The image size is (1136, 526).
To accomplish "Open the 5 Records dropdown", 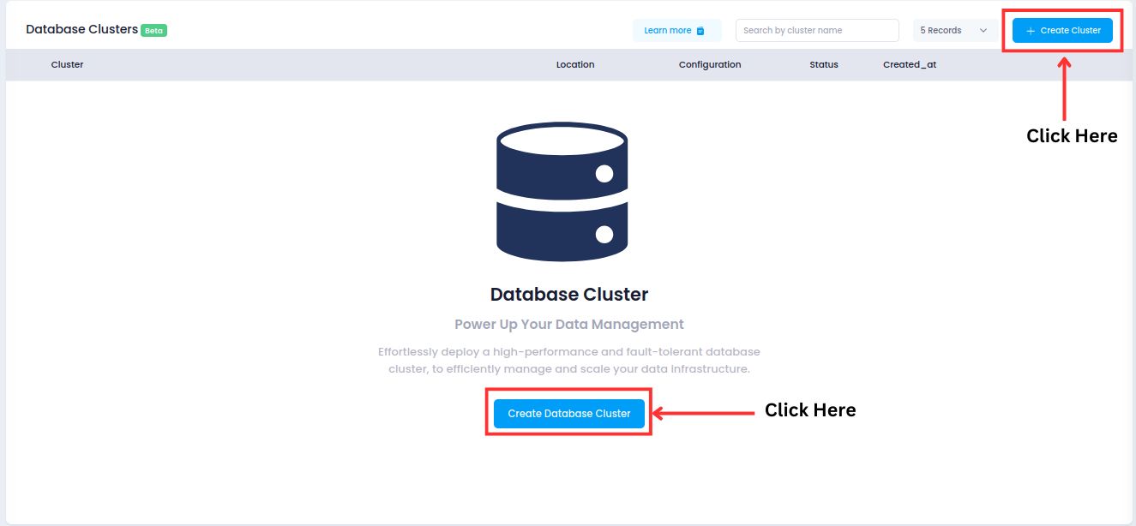I will [x=953, y=30].
